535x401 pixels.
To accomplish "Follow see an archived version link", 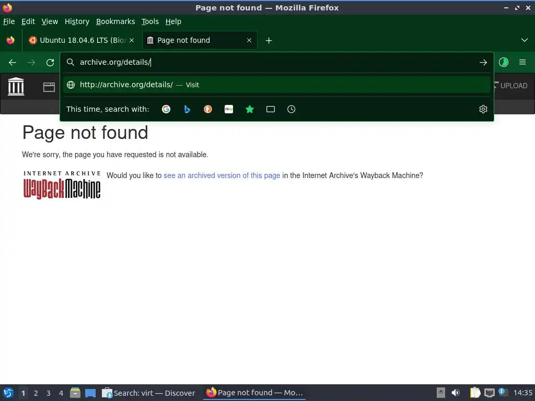I will pos(222,175).
